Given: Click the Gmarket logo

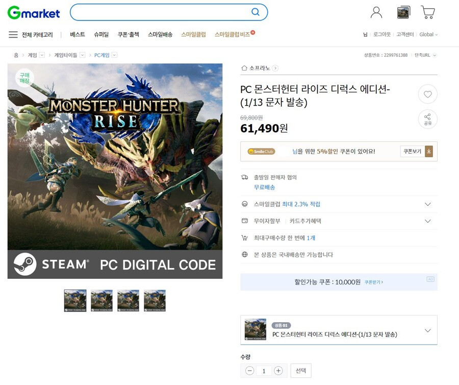Looking at the screenshot, I should point(34,13).
